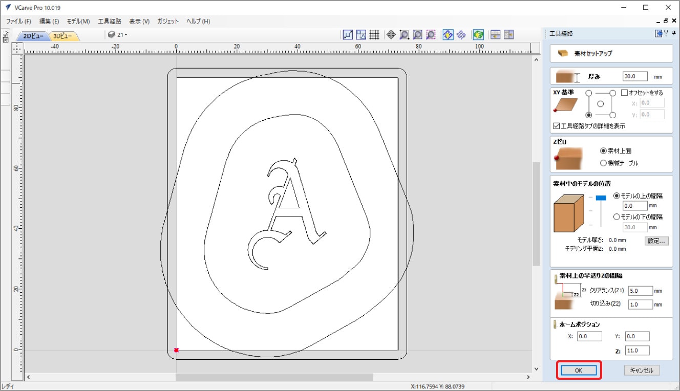The image size is (680, 391).
Task: Enable the オフセットをする checkbox
Action: point(624,93)
